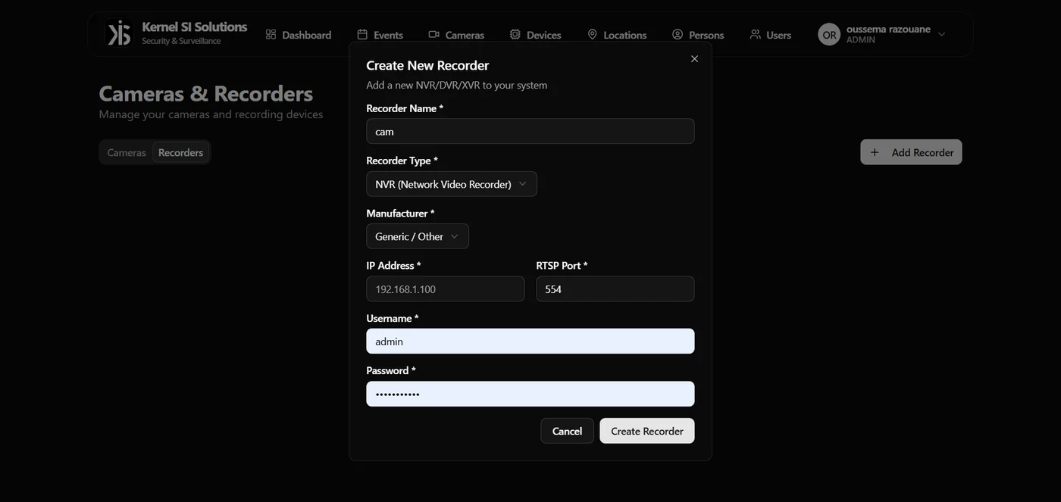
Task: Expand the oussema razouane account menu chevron
Action: click(941, 34)
